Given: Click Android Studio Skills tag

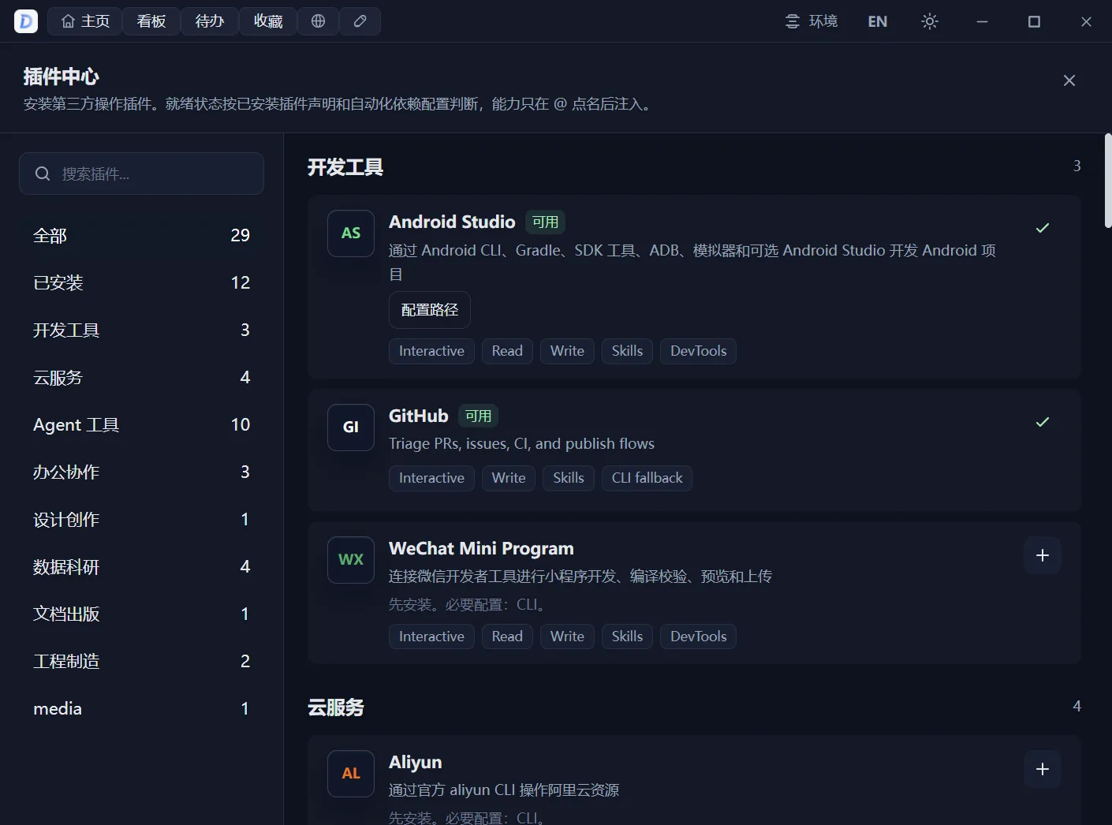Looking at the screenshot, I should coord(627,351).
